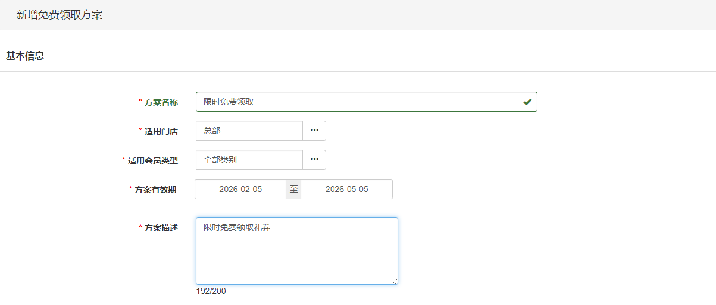The width and height of the screenshot is (716, 305).
Task: Click the 基本信息 section heading
Action: coord(25,56)
